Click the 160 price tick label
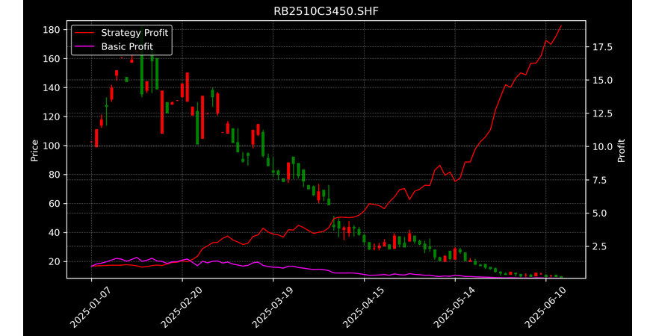 click(x=53, y=59)
